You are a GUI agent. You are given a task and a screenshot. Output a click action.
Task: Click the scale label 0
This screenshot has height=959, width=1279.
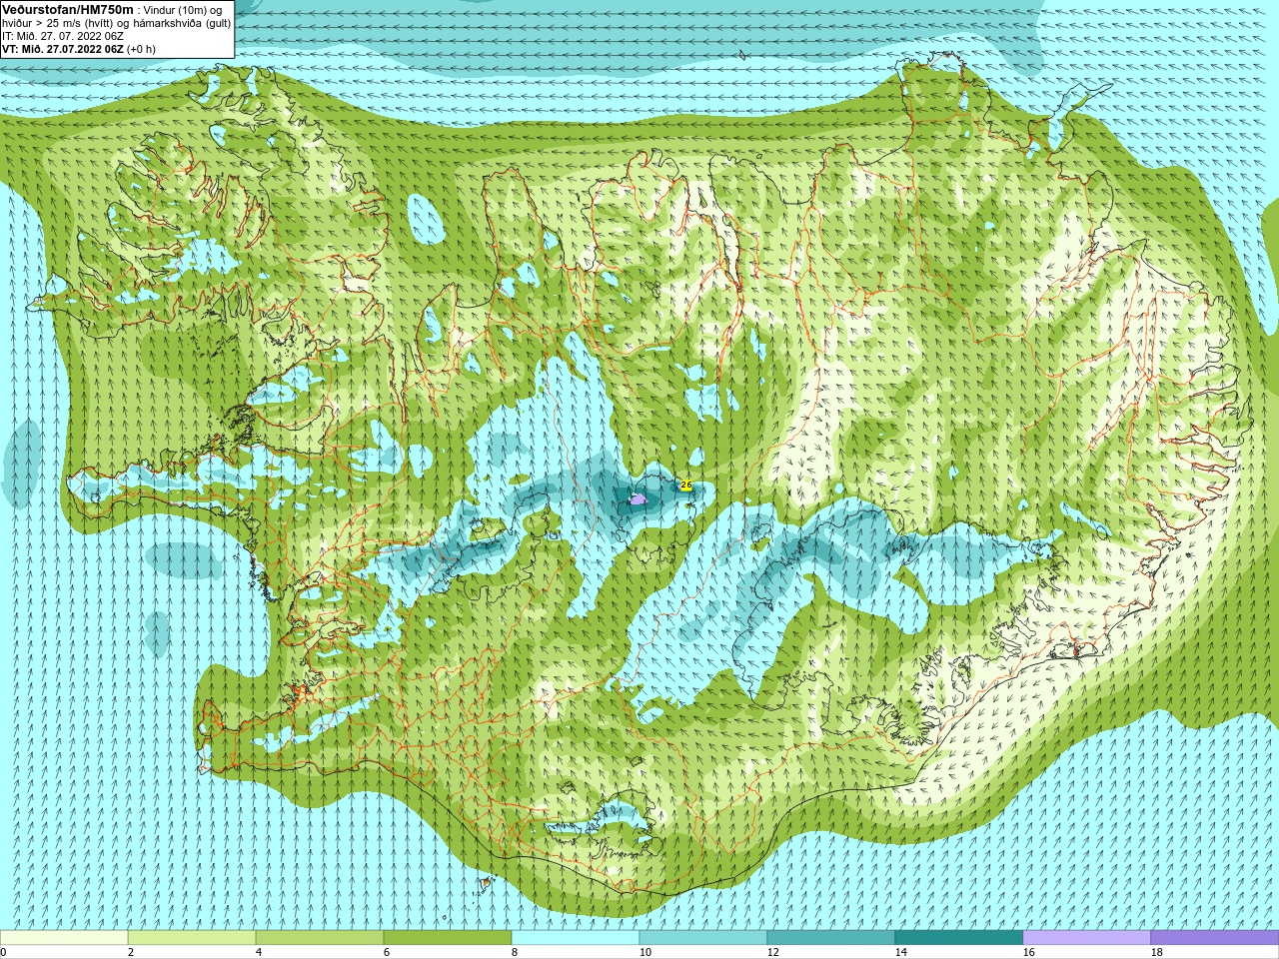click(x=3, y=952)
